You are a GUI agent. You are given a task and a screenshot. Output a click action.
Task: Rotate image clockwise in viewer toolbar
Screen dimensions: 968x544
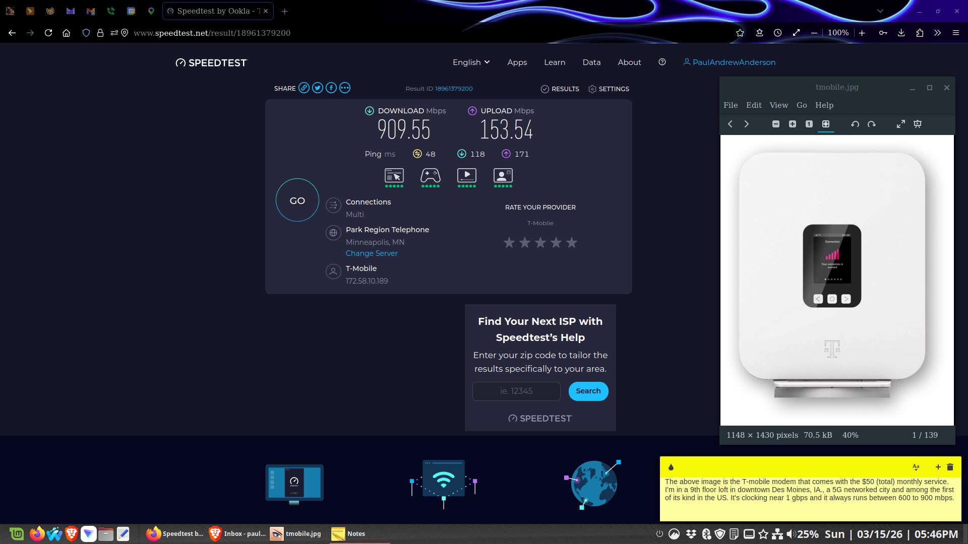[871, 124]
